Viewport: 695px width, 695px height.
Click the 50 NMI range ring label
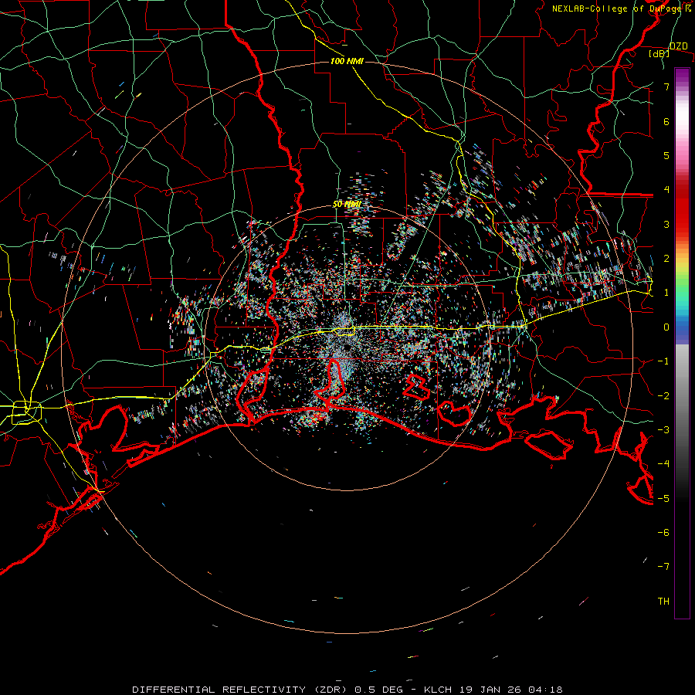point(347,205)
